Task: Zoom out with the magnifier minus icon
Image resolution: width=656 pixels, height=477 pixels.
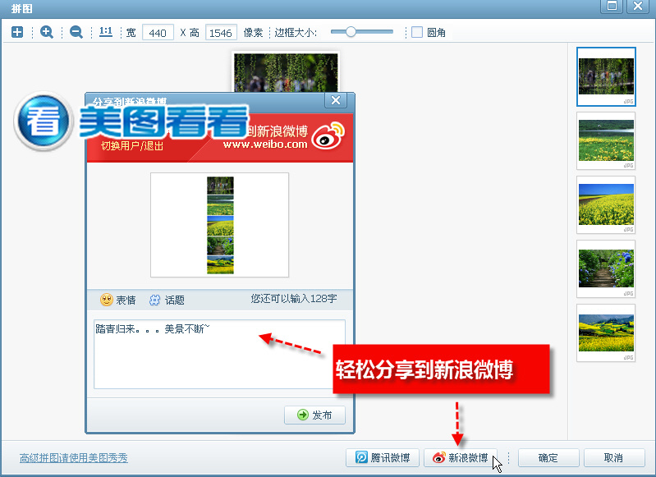Action: 76,32
